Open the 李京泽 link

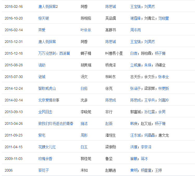tap(146, 147)
